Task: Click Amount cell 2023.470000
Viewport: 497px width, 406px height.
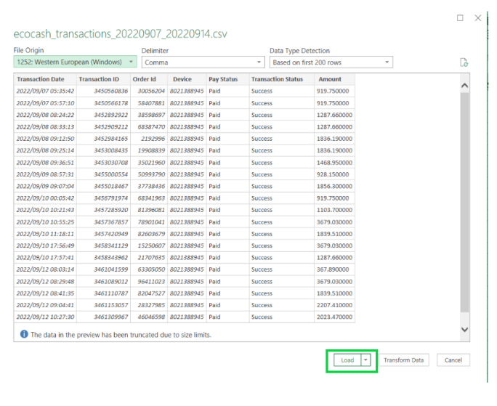Action: coord(334,317)
